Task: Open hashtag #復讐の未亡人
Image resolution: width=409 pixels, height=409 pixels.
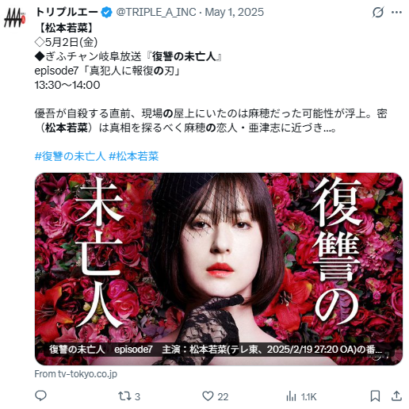Action: (x=70, y=156)
